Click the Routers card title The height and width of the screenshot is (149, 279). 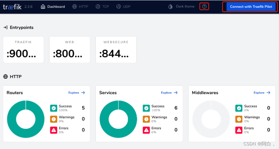point(15,93)
